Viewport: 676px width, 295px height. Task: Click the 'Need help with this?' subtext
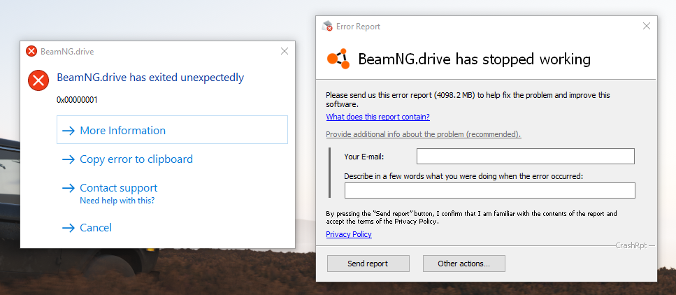click(x=117, y=201)
